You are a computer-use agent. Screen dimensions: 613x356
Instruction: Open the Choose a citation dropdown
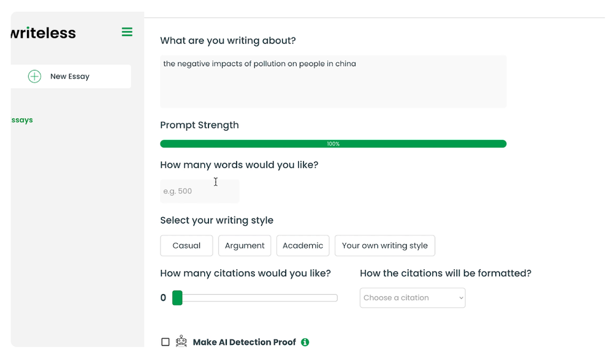point(413,298)
